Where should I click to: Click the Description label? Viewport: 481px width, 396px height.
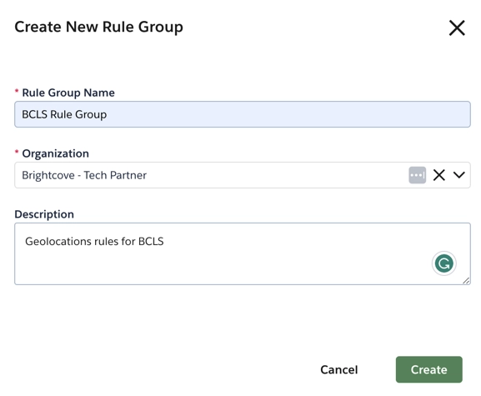click(x=44, y=214)
